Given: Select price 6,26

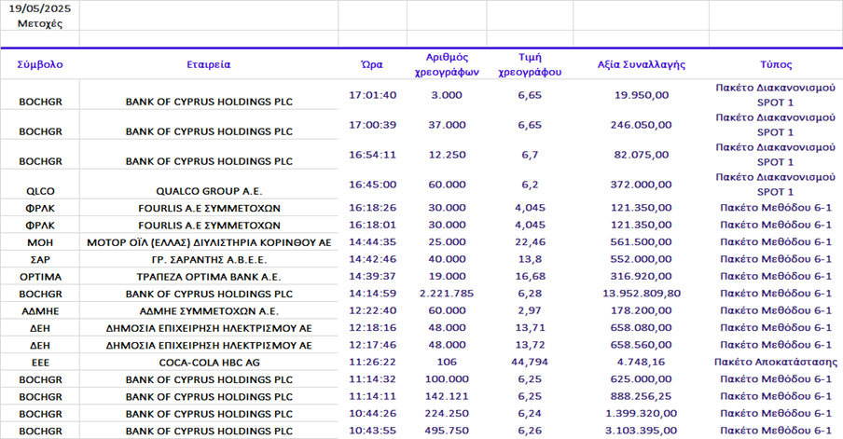Looking at the screenshot, I should [x=530, y=431].
